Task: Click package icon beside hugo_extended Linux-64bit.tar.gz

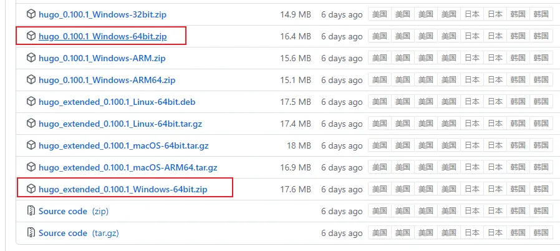Action: [31, 124]
